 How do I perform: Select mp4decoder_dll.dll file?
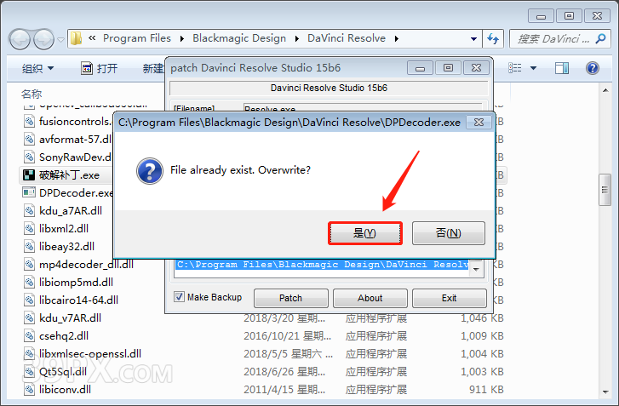(86, 264)
